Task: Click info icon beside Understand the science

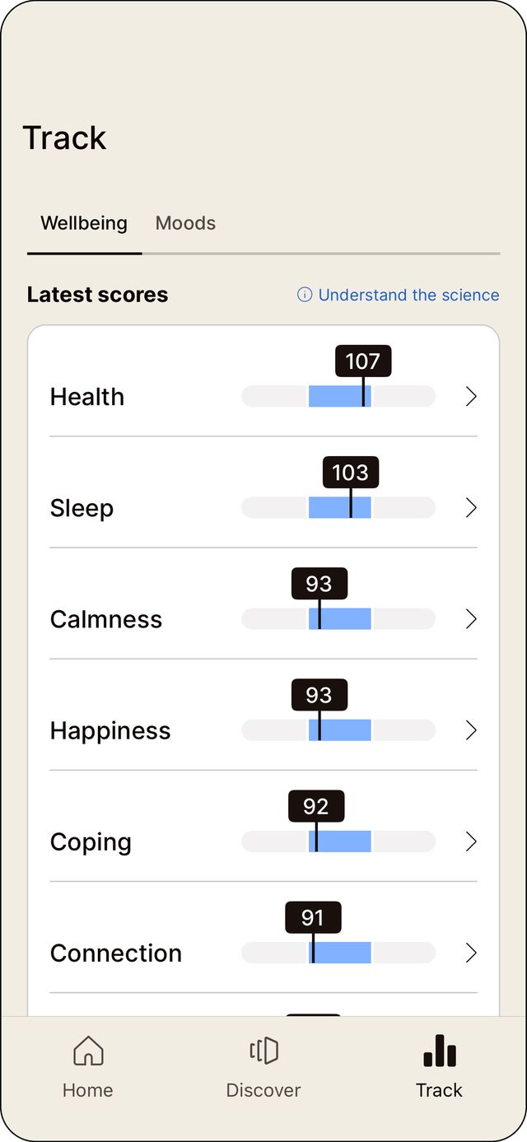Action: pyautogui.click(x=305, y=295)
